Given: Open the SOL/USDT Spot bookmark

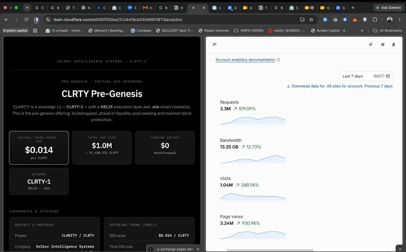Looking at the screenshot, I should coord(174,30).
